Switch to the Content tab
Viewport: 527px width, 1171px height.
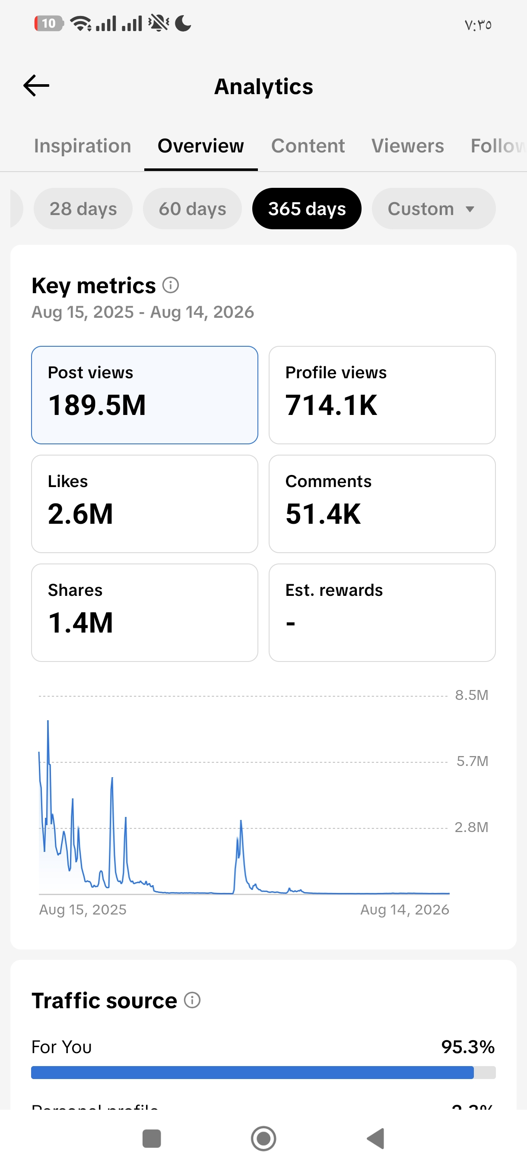308,146
